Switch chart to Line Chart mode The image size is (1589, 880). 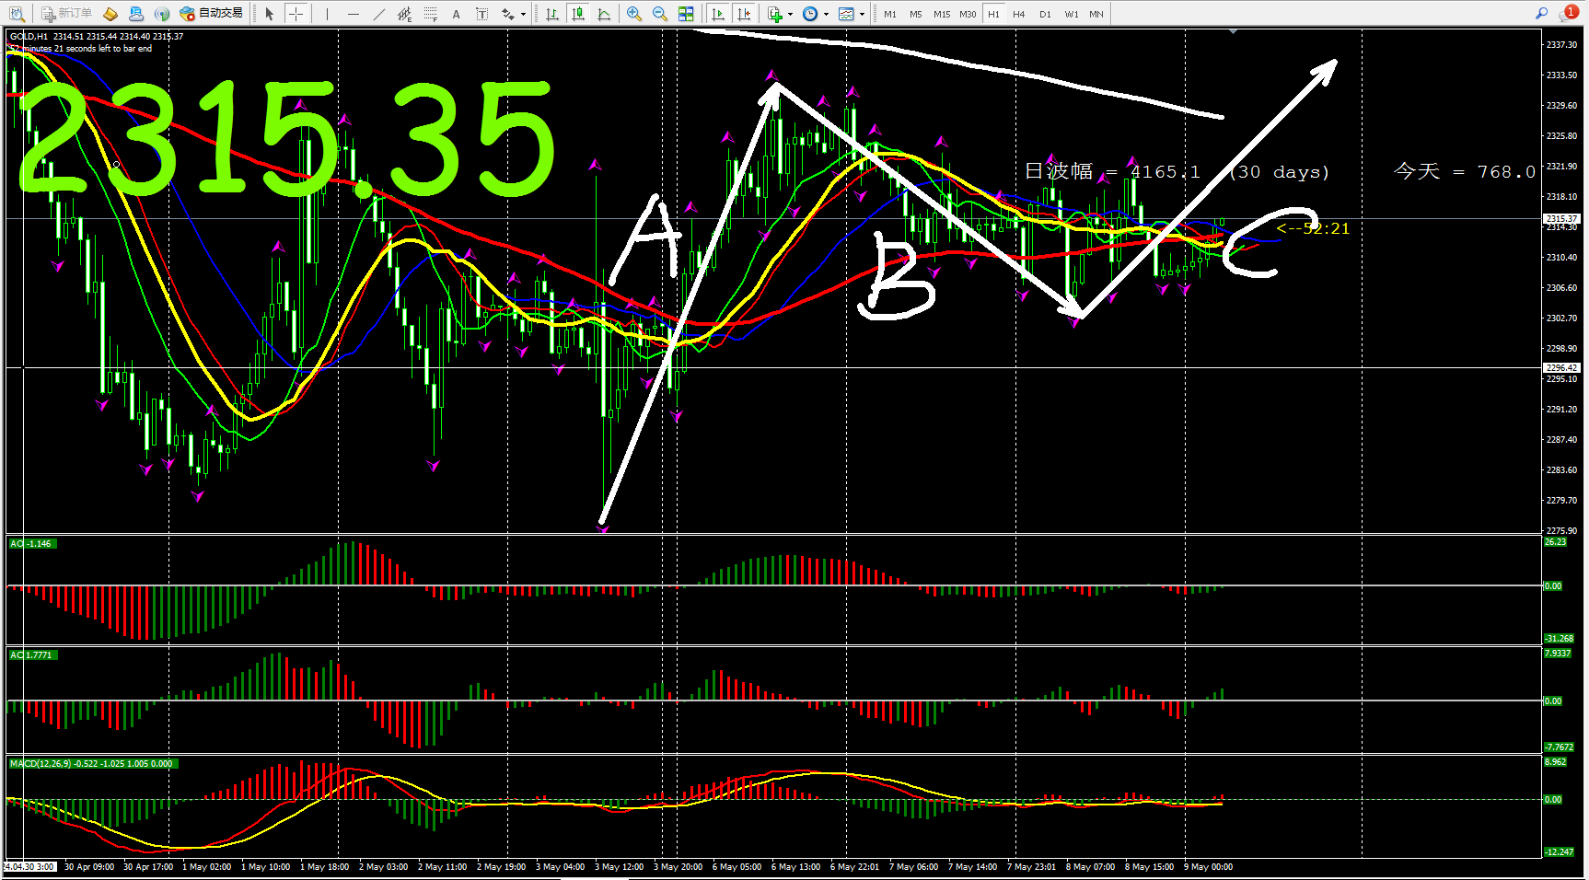pos(604,14)
